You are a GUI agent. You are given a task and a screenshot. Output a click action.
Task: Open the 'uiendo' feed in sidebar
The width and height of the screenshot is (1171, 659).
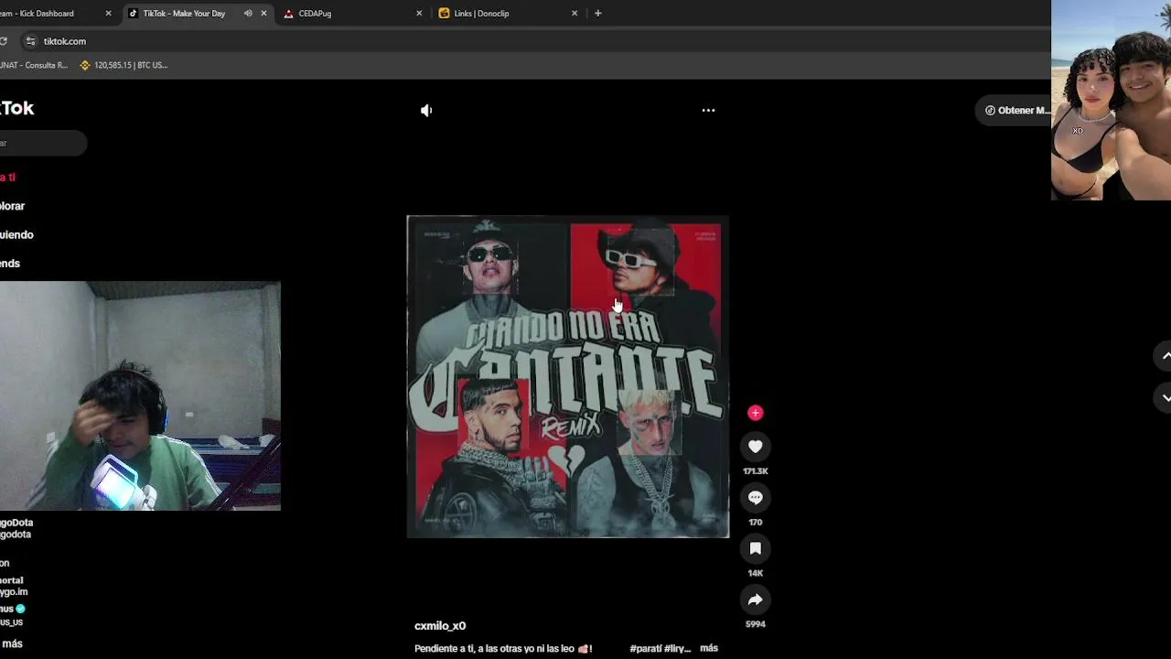pyautogui.click(x=16, y=234)
